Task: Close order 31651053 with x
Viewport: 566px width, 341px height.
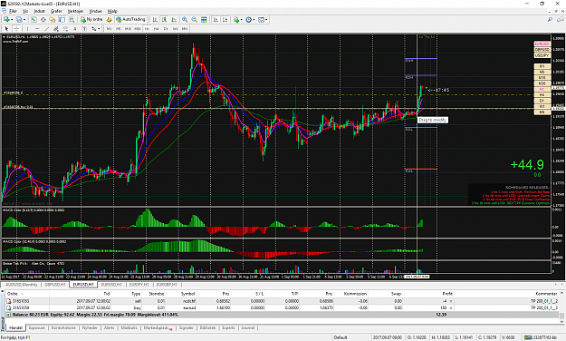Action: coord(450,301)
